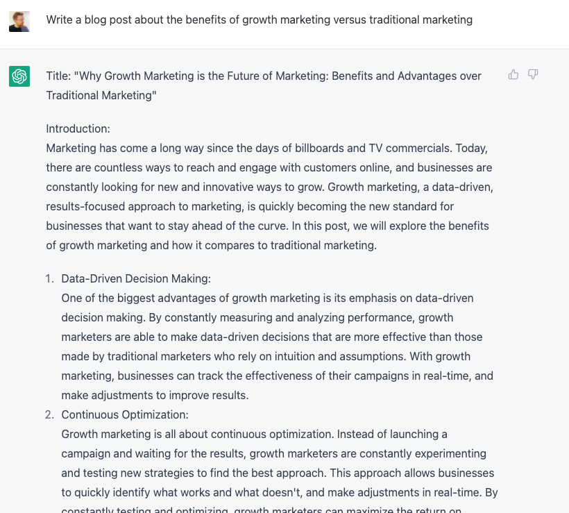The image size is (569, 513).
Task: Click the paragraph under Data-Driven Decision Making
Action: 276,346
